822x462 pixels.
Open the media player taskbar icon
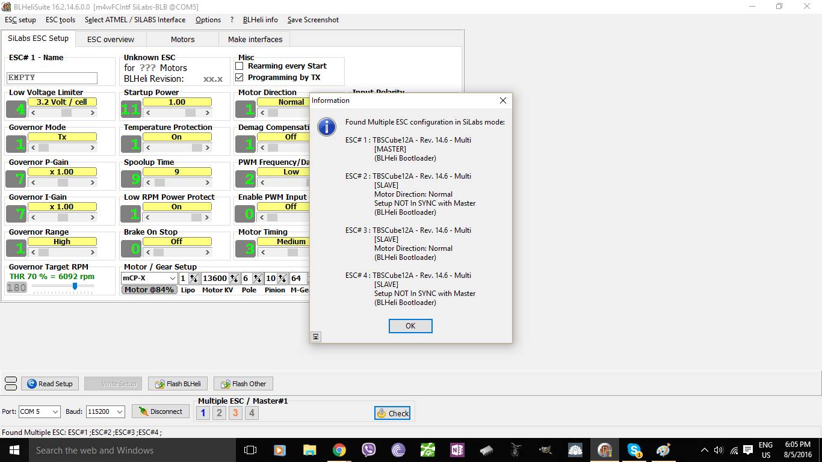click(280, 450)
